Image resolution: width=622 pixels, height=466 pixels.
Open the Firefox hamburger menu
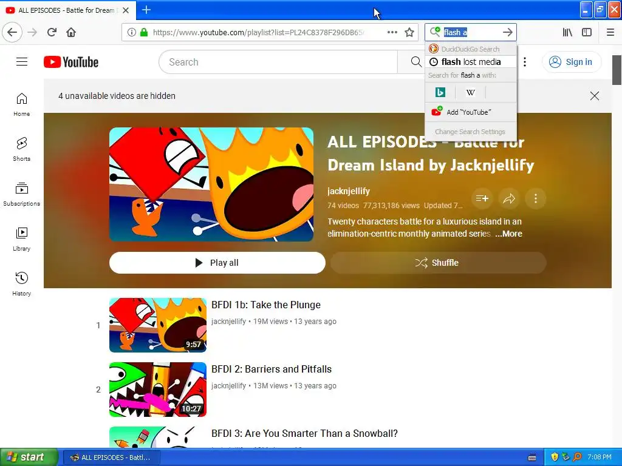610,32
